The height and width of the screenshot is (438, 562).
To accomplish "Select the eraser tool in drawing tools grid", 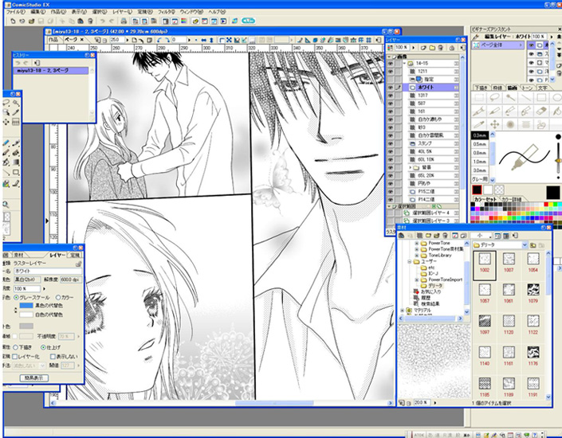I will coord(541,111).
